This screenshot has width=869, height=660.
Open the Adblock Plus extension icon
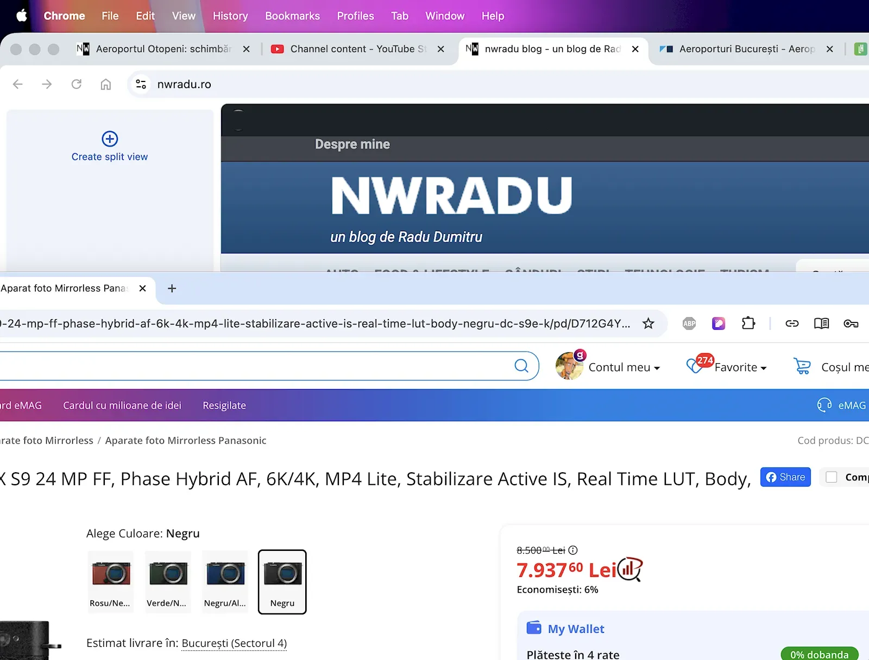[x=689, y=324]
